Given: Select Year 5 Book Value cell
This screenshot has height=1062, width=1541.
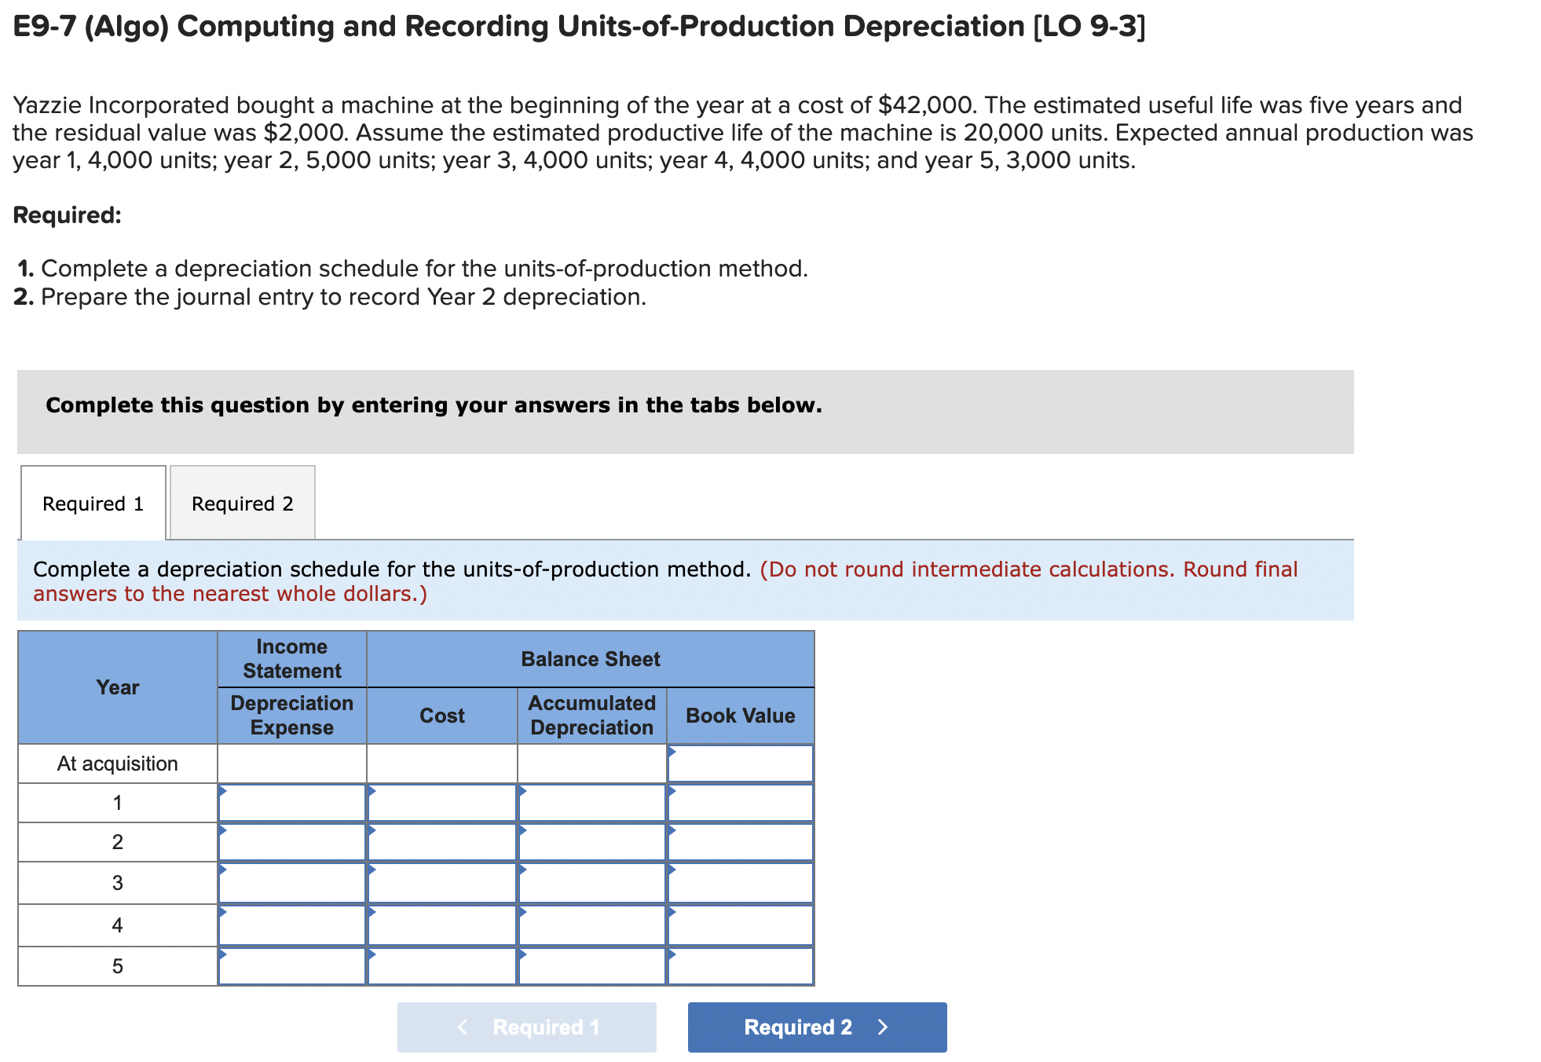Looking at the screenshot, I should click(740, 966).
